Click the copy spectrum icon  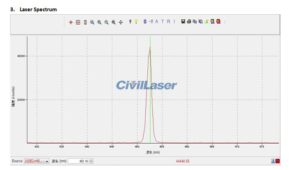coord(195,21)
